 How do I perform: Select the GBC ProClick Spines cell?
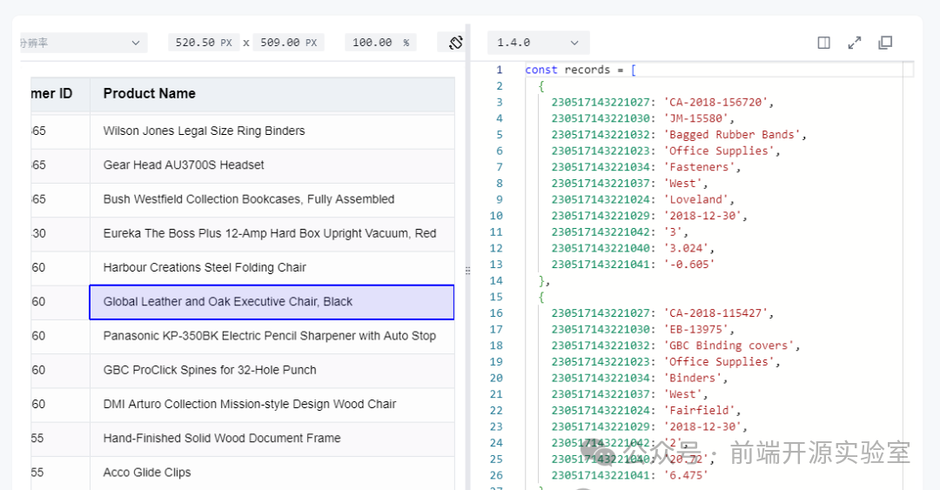click(x=272, y=371)
